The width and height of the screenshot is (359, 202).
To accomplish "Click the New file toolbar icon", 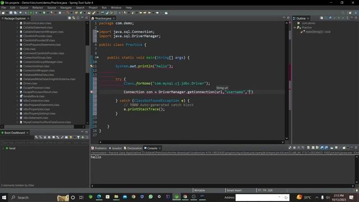I will (x=3, y=13).
